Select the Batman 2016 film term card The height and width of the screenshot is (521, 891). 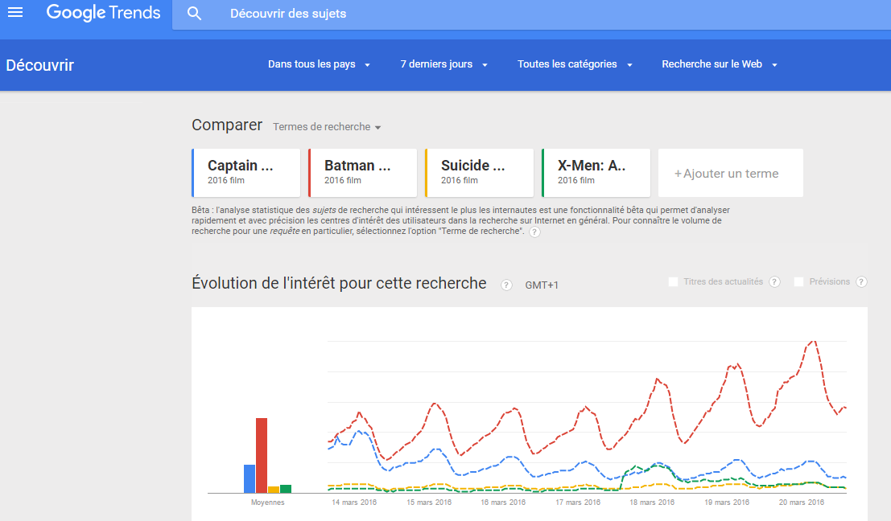[x=363, y=173]
